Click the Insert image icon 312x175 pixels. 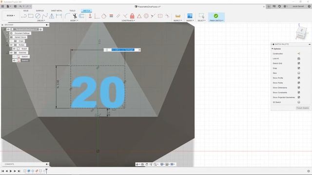190,16
